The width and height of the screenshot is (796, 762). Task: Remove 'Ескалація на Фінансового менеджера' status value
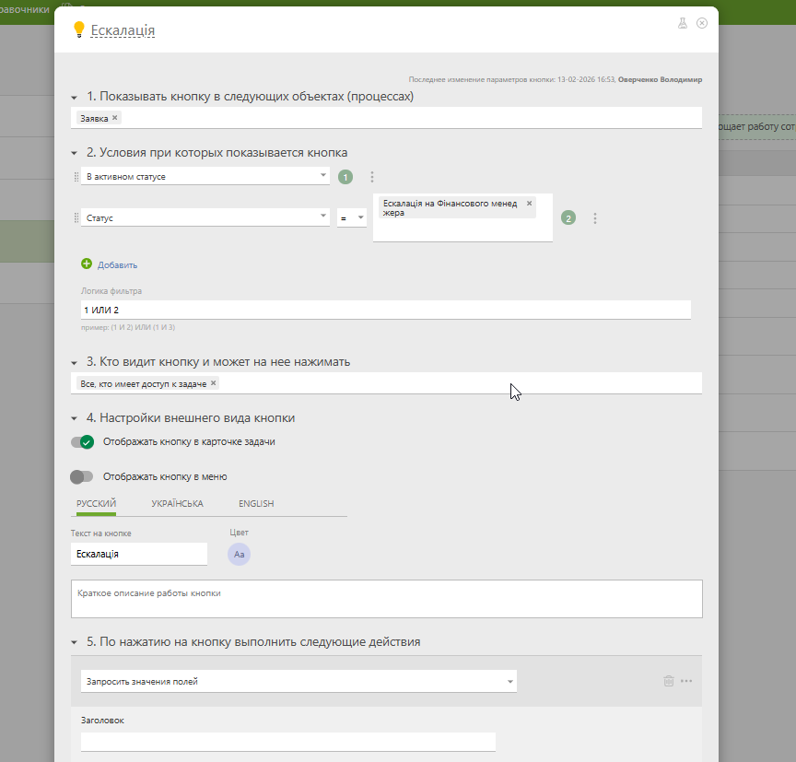pos(529,203)
